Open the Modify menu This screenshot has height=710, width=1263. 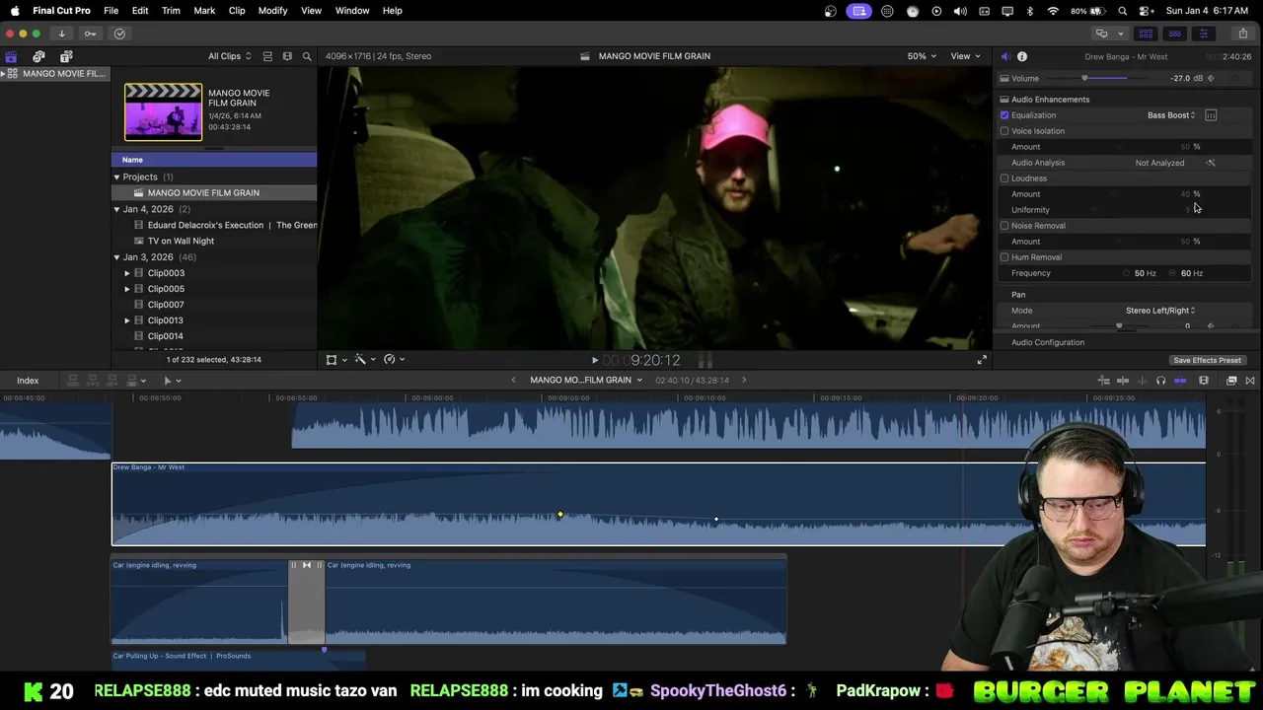(x=273, y=11)
